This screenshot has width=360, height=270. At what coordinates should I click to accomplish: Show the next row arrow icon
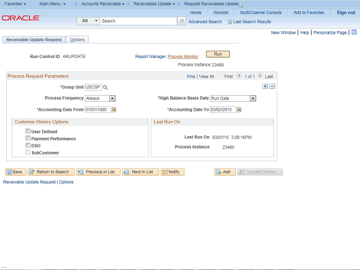[260, 75]
